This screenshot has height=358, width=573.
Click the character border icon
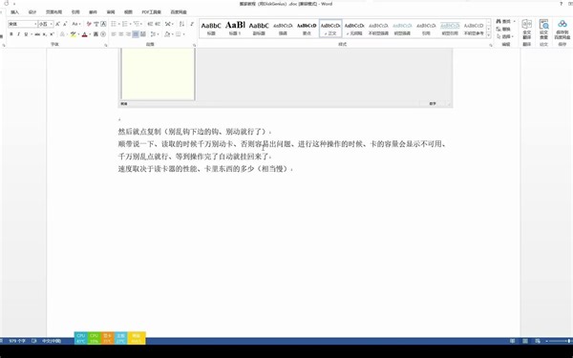(103, 24)
